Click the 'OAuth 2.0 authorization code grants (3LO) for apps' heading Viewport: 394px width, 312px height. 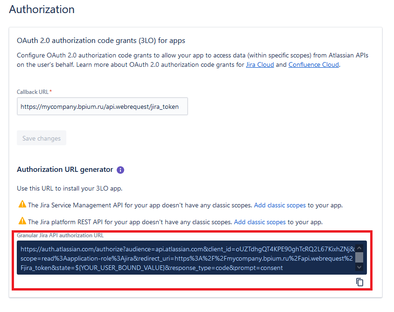click(101, 41)
